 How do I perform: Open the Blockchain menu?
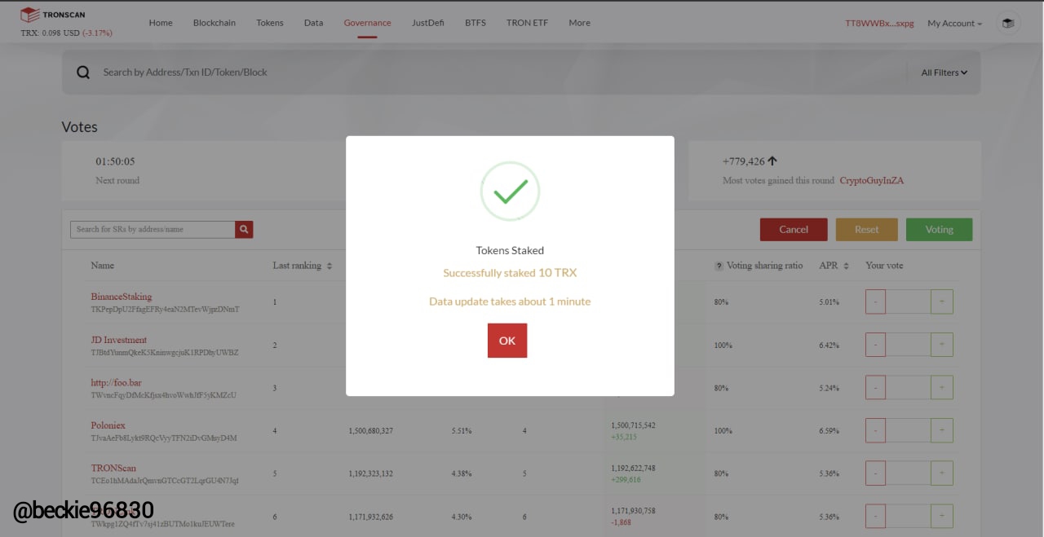215,23
